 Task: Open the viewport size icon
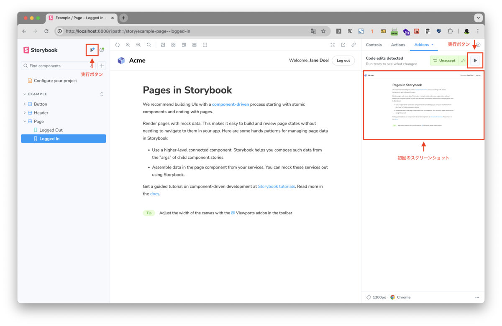click(x=184, y=45)
